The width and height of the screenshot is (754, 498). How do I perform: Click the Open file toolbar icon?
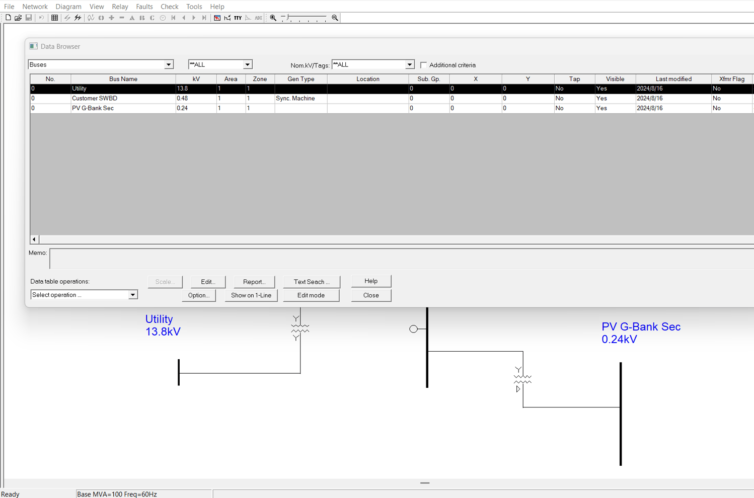(19, 18)
